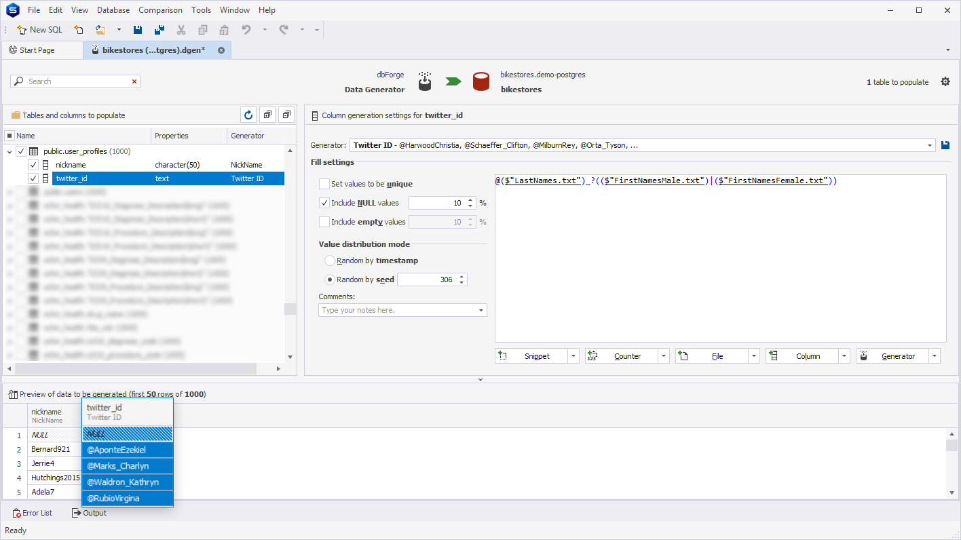Uncheck the nickname column checkbox

33,165
